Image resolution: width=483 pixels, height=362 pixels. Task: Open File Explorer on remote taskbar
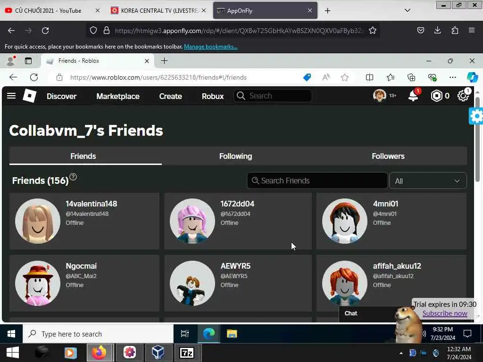point(232,334)
